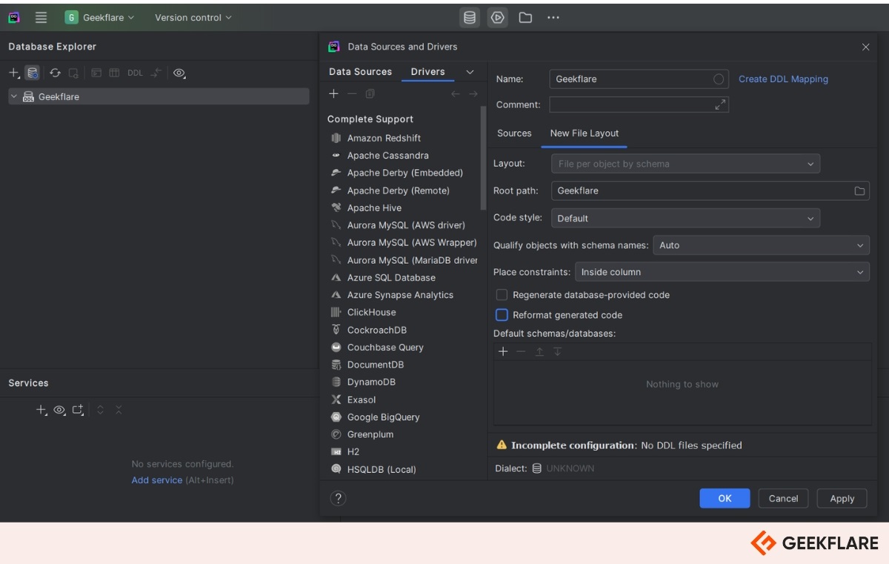This screenshot has width=889, height=564.
Task: Open the Geekflare project dropdown
Action: tap(100, 17)
